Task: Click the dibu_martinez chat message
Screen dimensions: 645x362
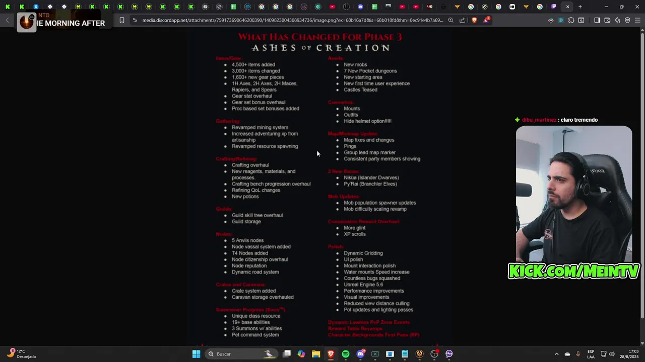Action: coord(556,120)
